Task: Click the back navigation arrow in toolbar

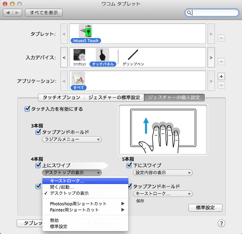Action: point(9,13)
